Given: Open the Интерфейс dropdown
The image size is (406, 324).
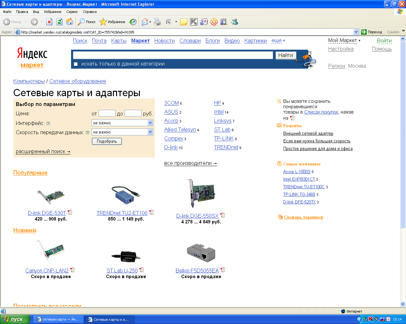Looking at the screenshot, I should 122,123.
